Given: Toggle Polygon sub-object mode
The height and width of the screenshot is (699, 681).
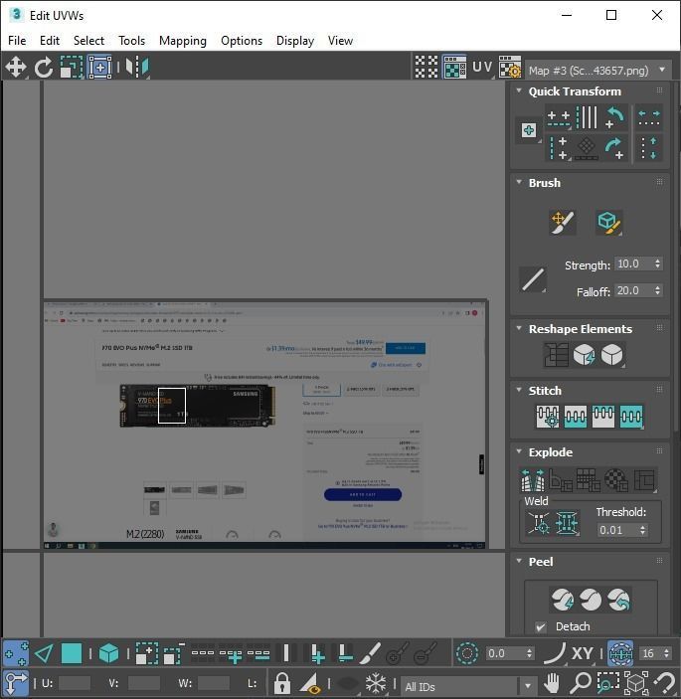Looking at the screenshot, I should point(72,653).
